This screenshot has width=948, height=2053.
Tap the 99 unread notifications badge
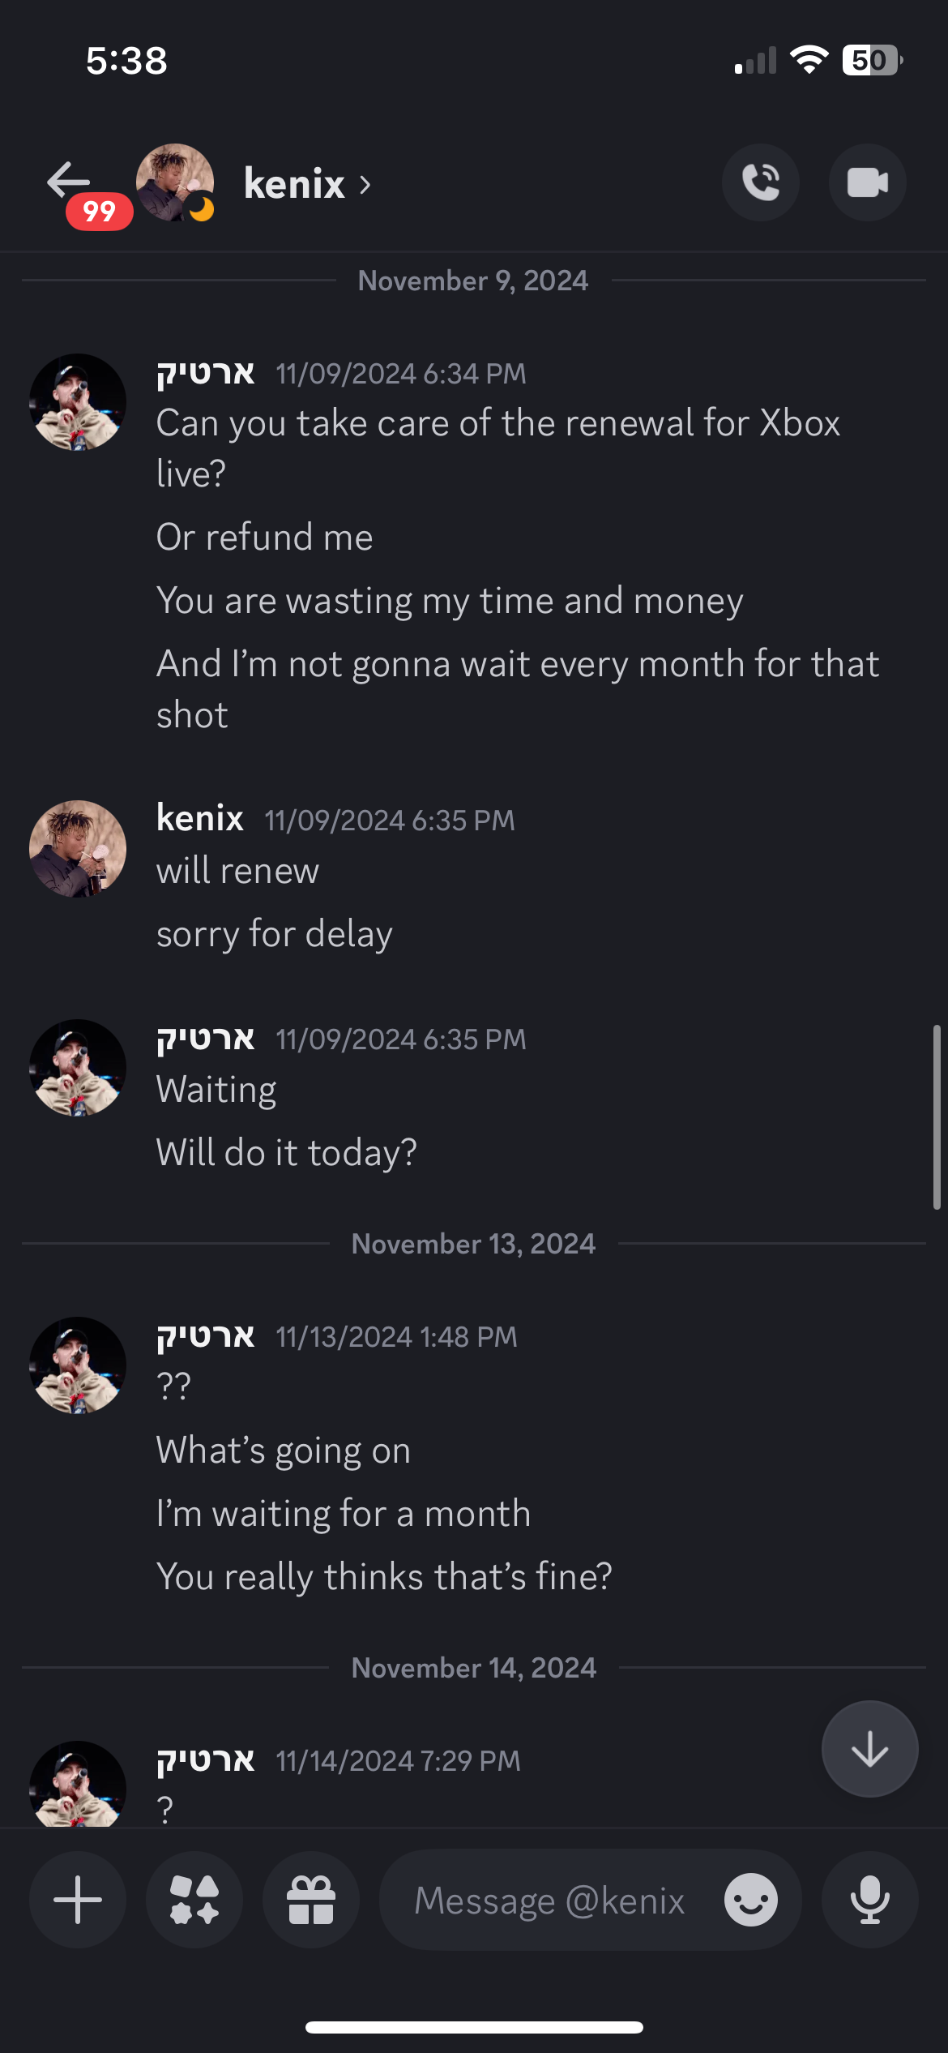99,212
